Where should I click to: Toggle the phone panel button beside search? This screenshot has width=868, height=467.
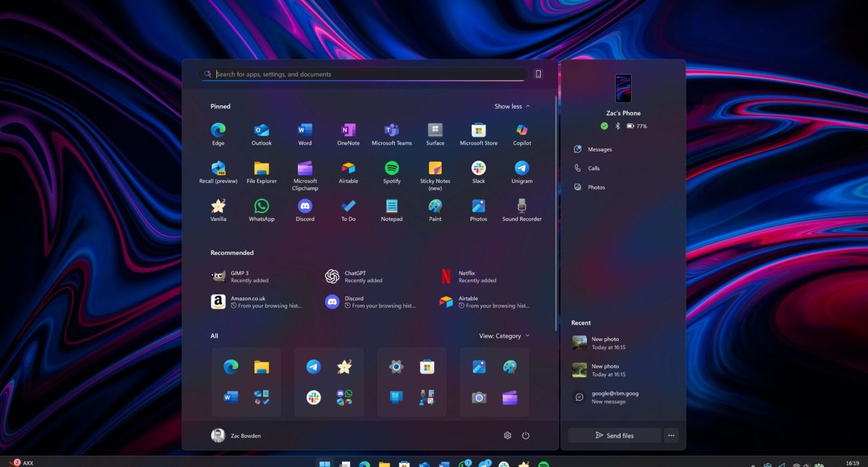point(538,74)
